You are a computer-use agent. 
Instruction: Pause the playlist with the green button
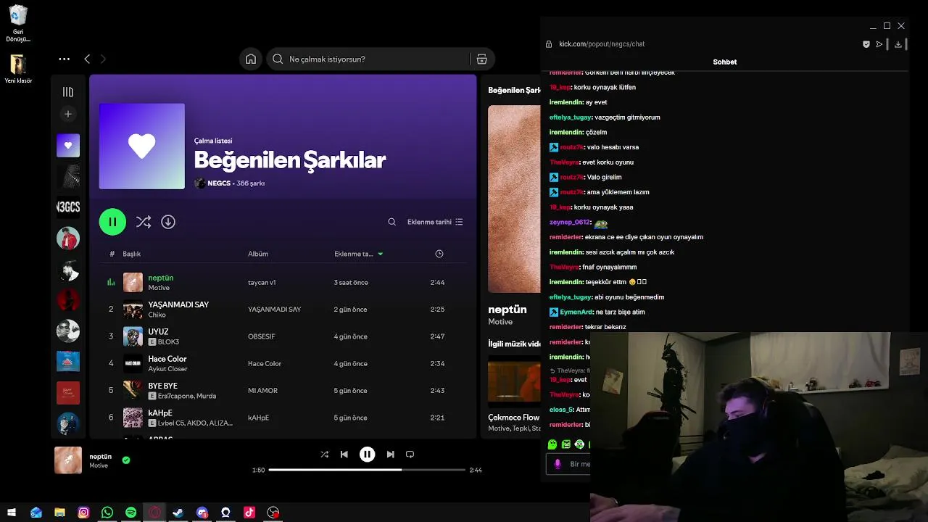point(112,222)
